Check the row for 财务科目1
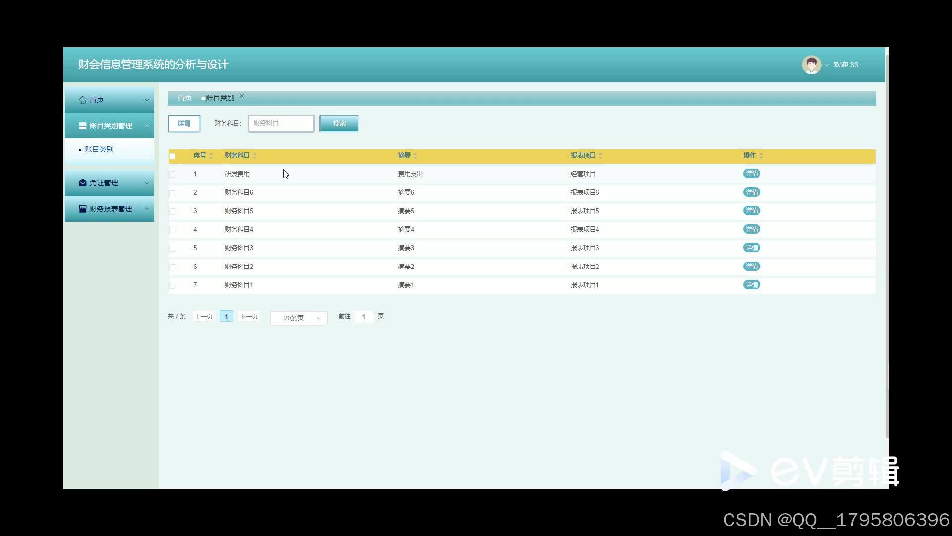Image resolution: width=952 pixels, height=536 pixels. pos(172,285)
